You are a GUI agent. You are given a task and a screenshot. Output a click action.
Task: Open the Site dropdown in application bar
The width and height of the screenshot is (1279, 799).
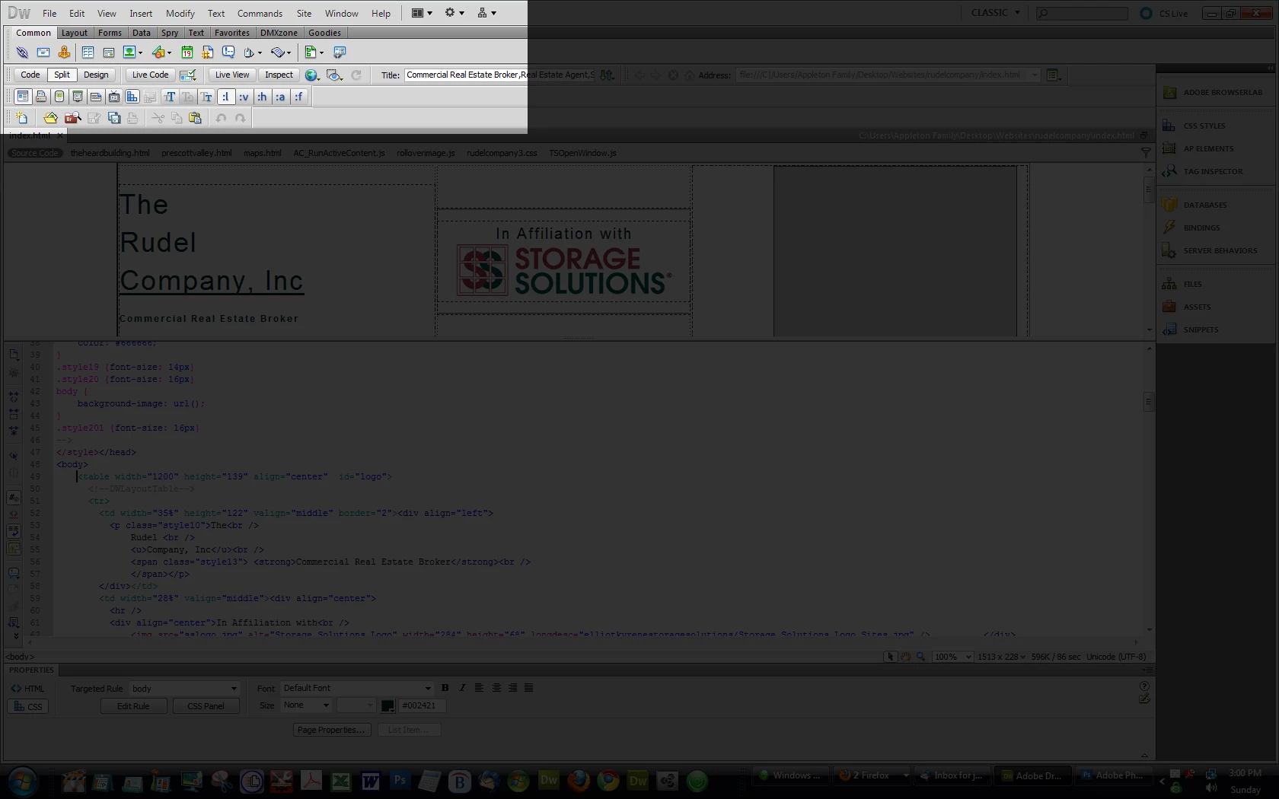click(487, 13)
